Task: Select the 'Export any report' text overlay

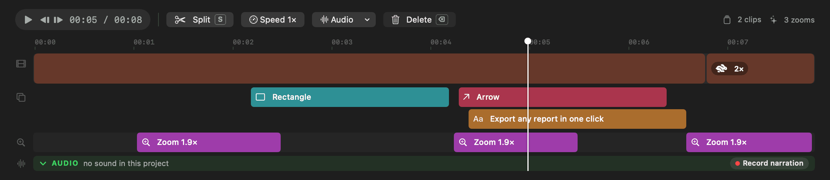Action: coord(577,119)
